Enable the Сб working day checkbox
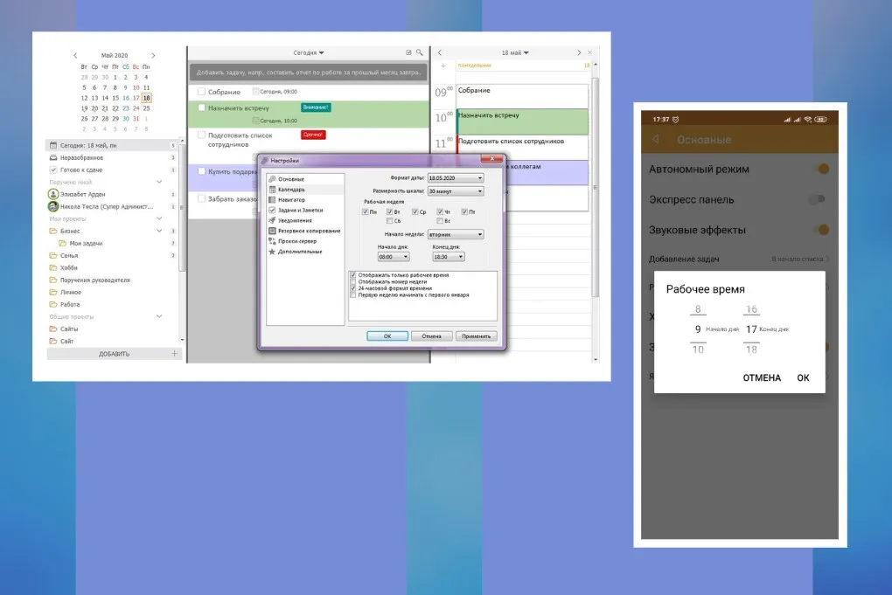The image size is (892, 595). click(389, 221)
